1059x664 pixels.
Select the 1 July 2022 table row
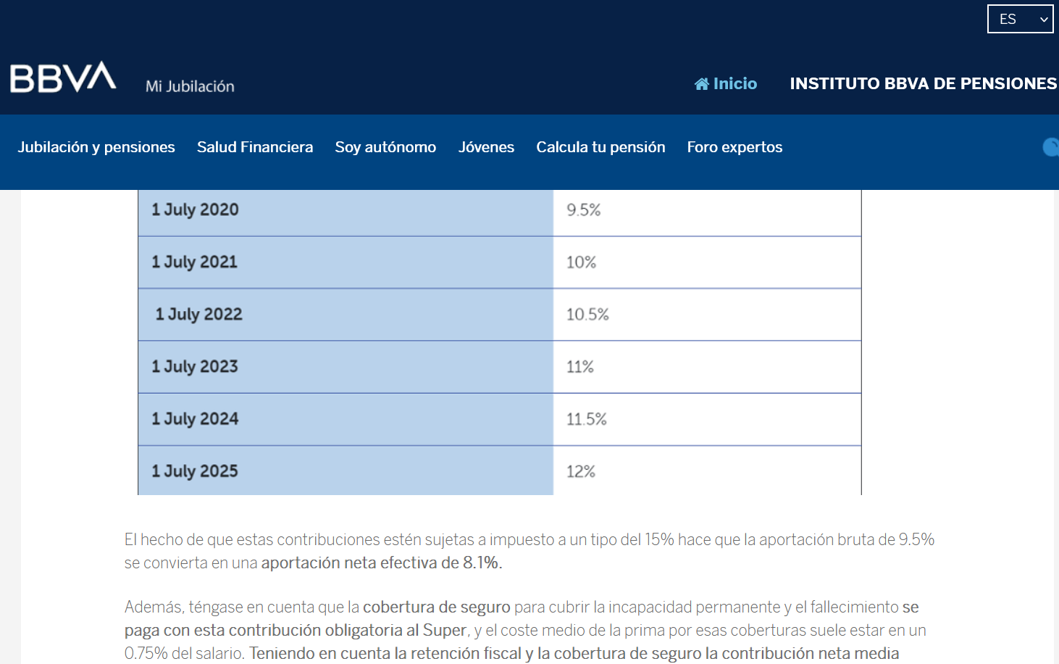(x=500, y=315)
